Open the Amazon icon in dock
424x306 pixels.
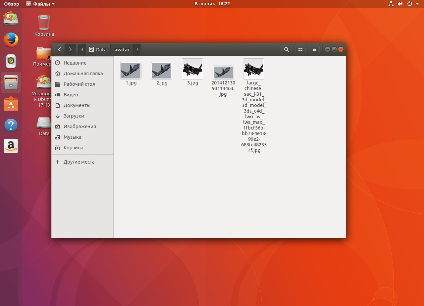click(11, 146)
